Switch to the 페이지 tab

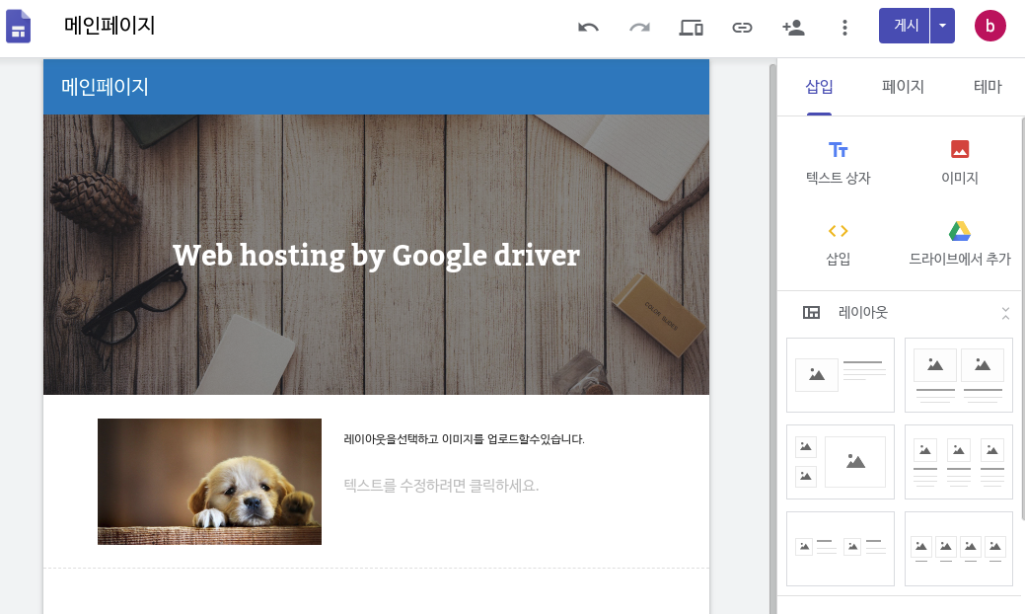click(x=903, y=86)
